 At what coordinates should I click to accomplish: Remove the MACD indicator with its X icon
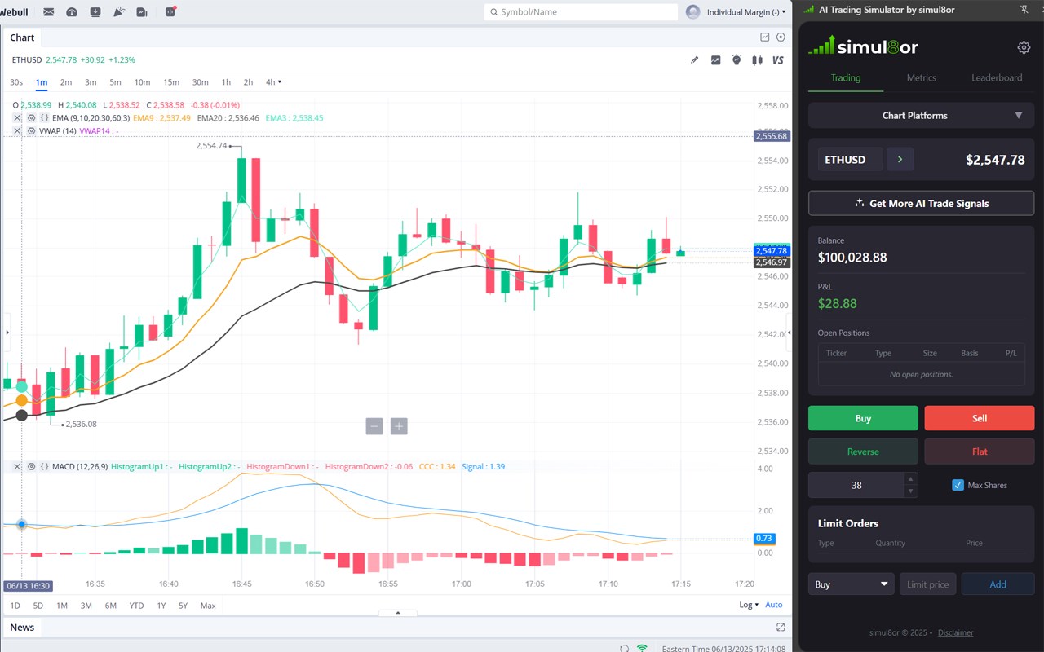(18, 467)
